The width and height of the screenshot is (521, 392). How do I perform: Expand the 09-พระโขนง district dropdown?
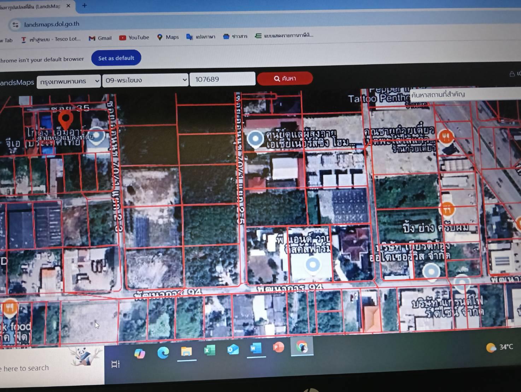coord(145,80)
